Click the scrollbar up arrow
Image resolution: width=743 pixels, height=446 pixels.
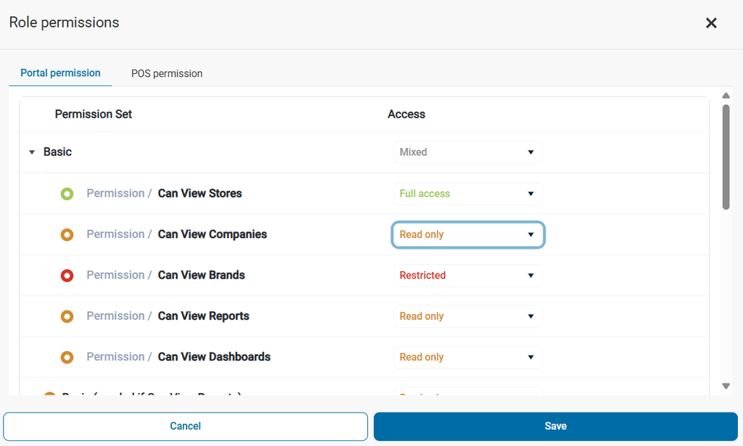tap(726, 96)
